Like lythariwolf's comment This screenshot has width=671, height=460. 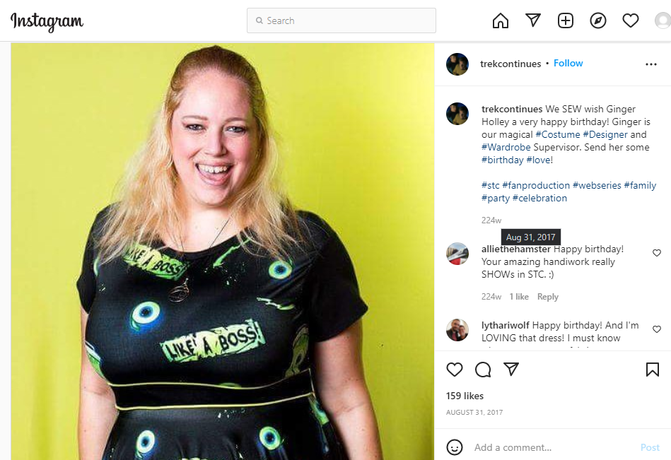pyautogui.click(x=656, y=329)
